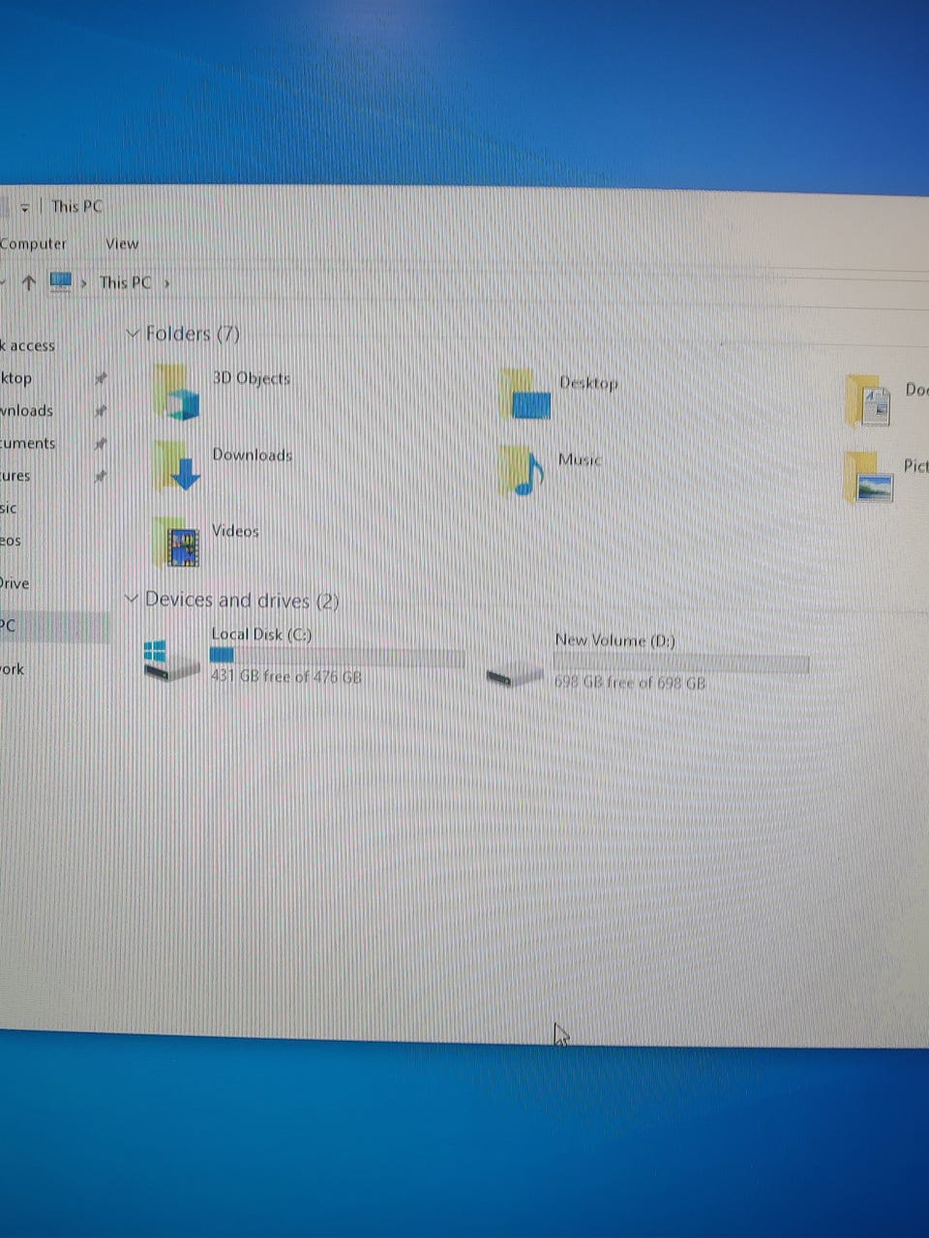Image resolution: width=929 pixels, height=1238 pixels.
Task: Select the Documents folder icon in Folders
Action: point(868,401)
